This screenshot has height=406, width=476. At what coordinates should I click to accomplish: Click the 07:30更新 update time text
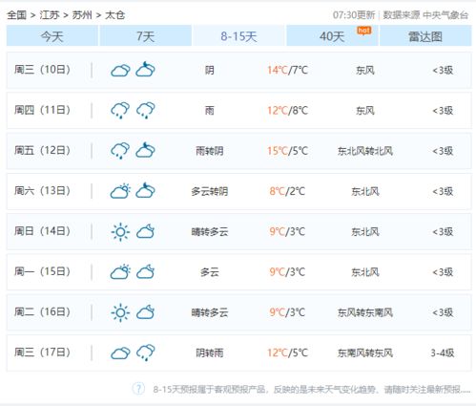coord(354,14)
